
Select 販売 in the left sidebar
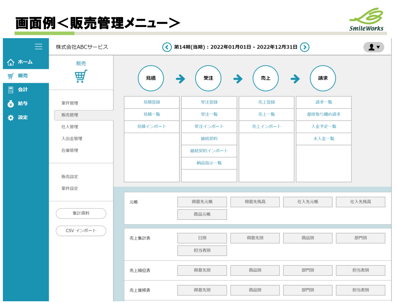[23, 76]
